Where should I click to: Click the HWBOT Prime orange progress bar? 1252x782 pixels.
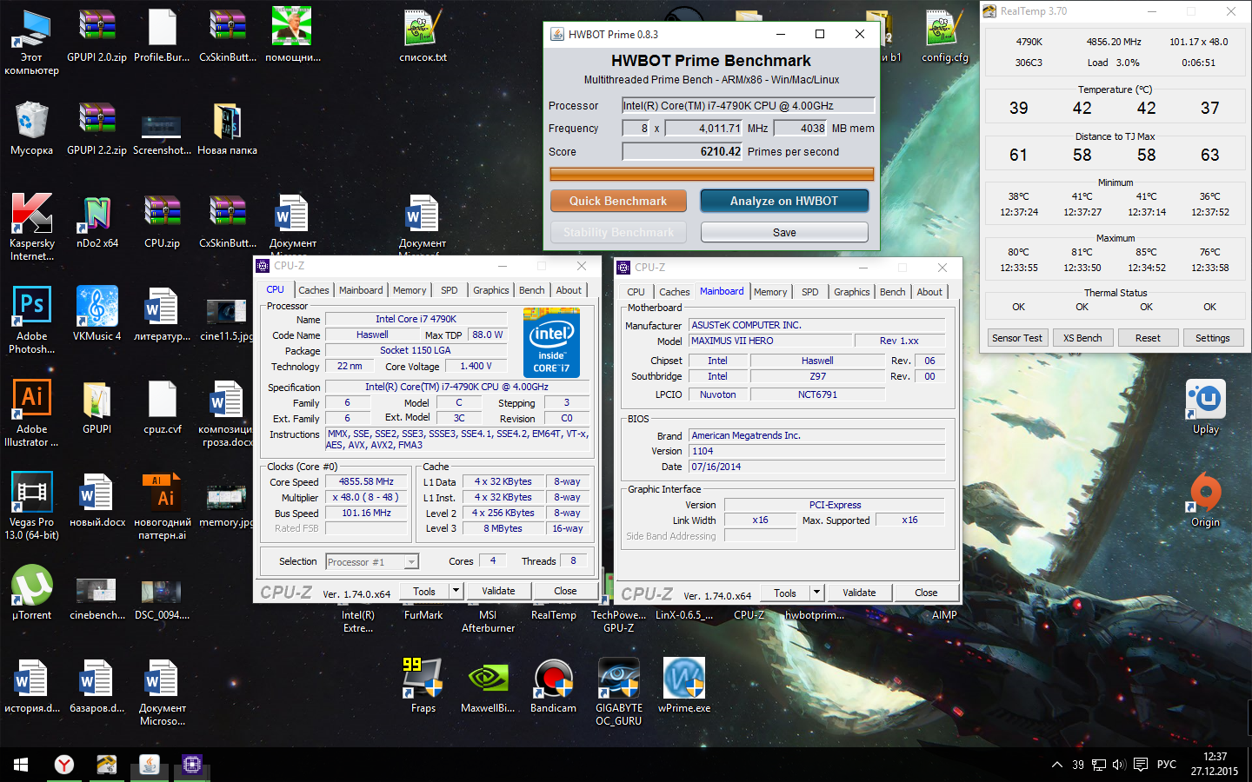tap(711, 175)
